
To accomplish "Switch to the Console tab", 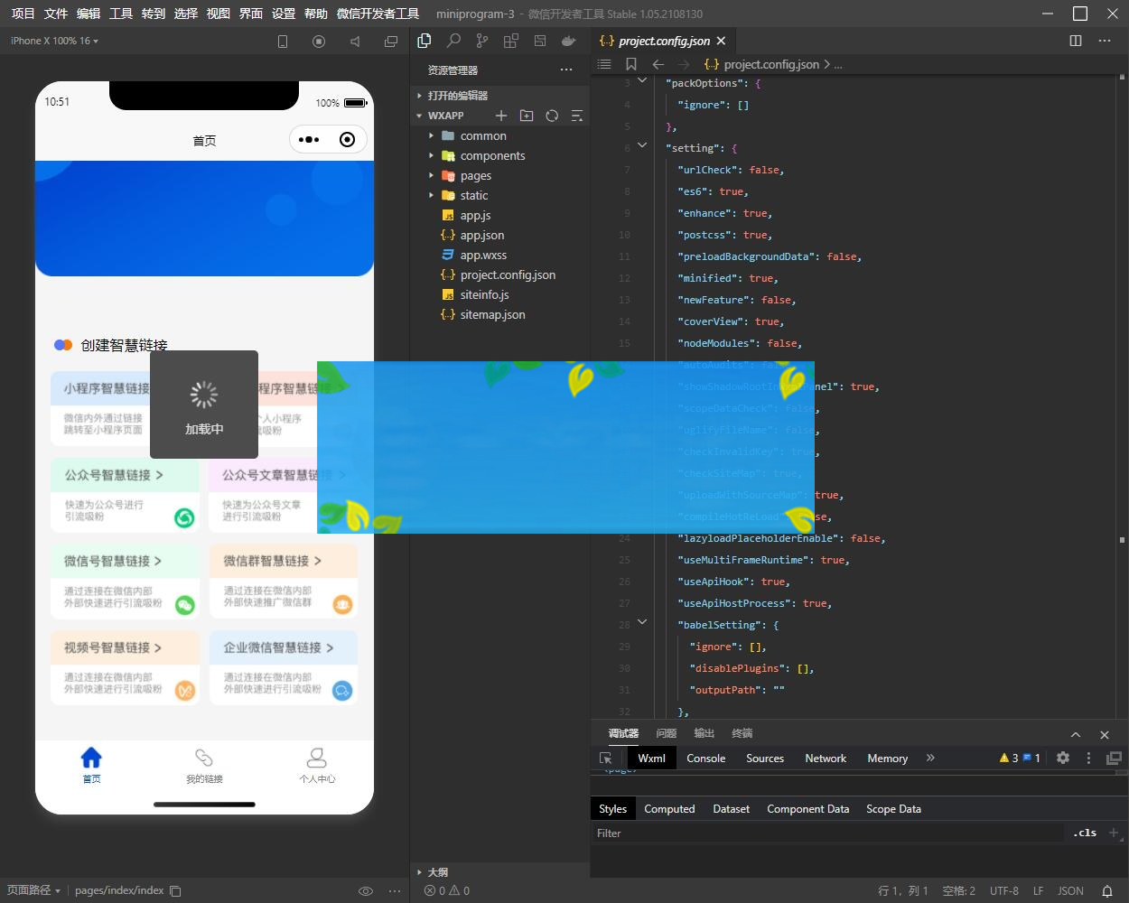I will click(x=705, y=758).
